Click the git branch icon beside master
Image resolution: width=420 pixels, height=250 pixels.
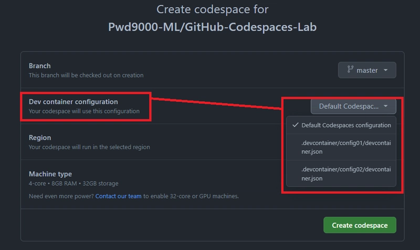tap(350, 70)
